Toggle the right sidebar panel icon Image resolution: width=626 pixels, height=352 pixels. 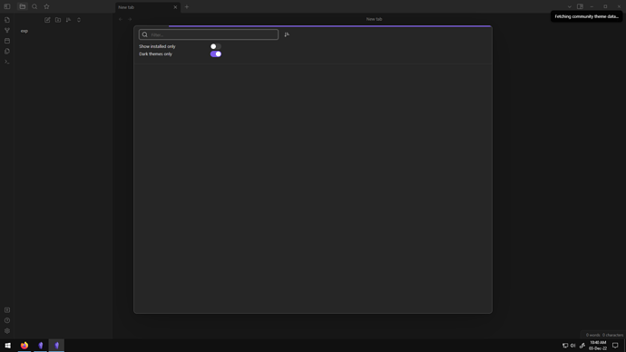click(x=580, y=6)
